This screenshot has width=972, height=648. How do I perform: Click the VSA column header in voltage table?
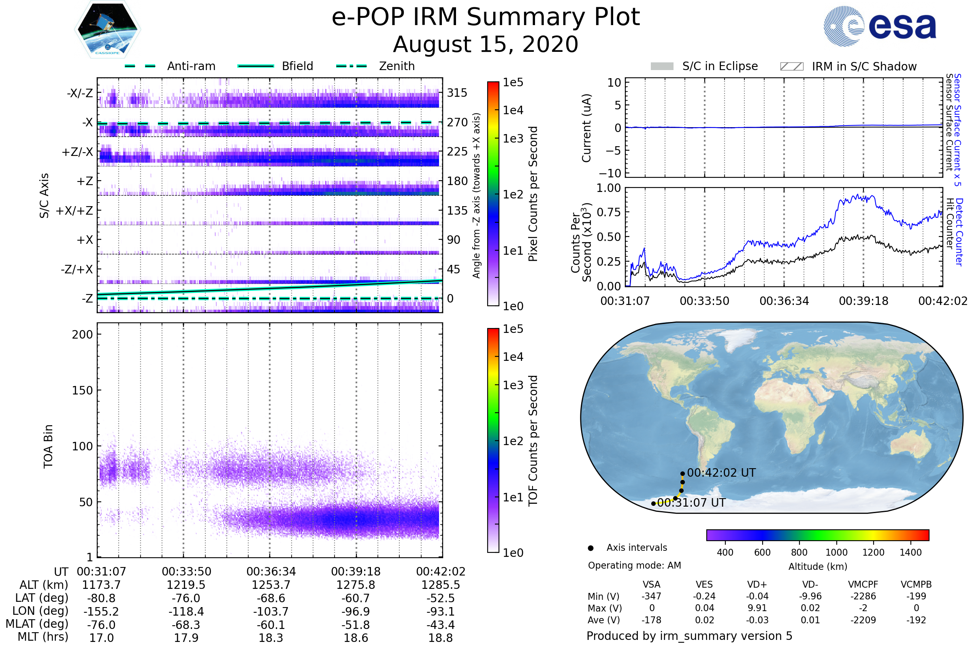(652, 585)
